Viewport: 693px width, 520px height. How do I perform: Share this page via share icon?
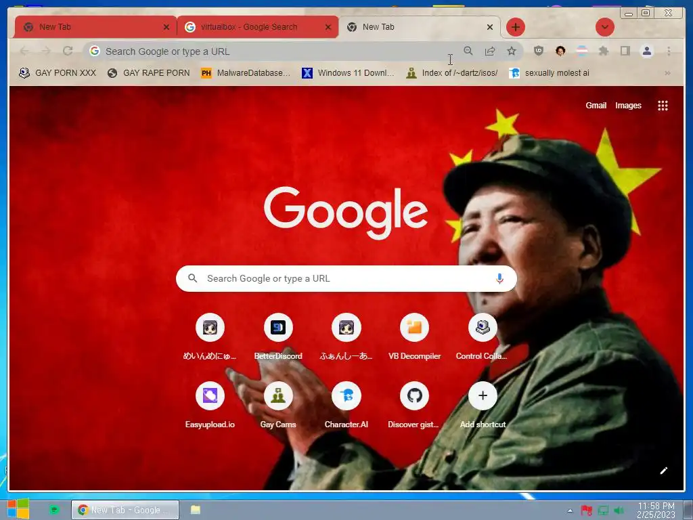point(490,51)
